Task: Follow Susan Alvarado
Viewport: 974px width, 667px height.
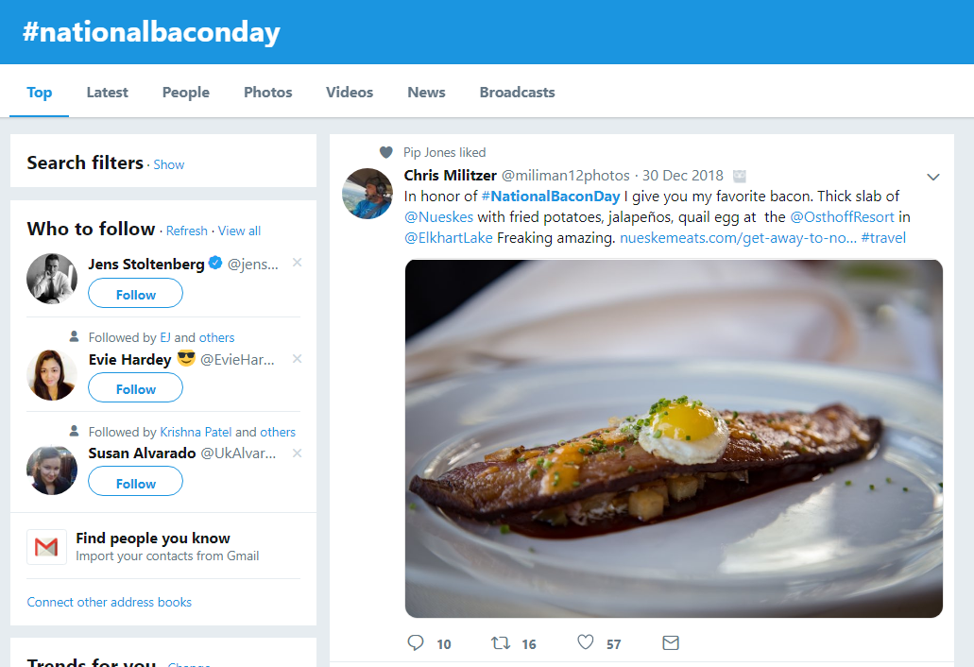Action: [135, 481]
